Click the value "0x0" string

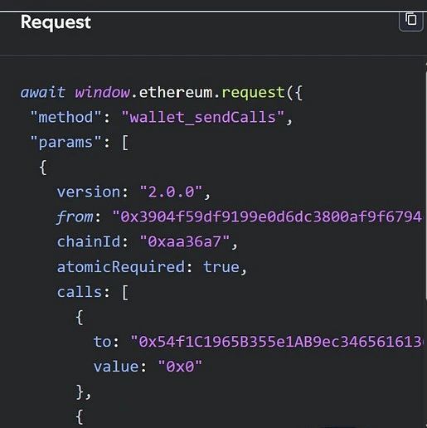coord(180,367)
